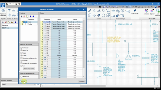Click the Cancelar button
The image size is (161, 90).
tap(82, 81)
